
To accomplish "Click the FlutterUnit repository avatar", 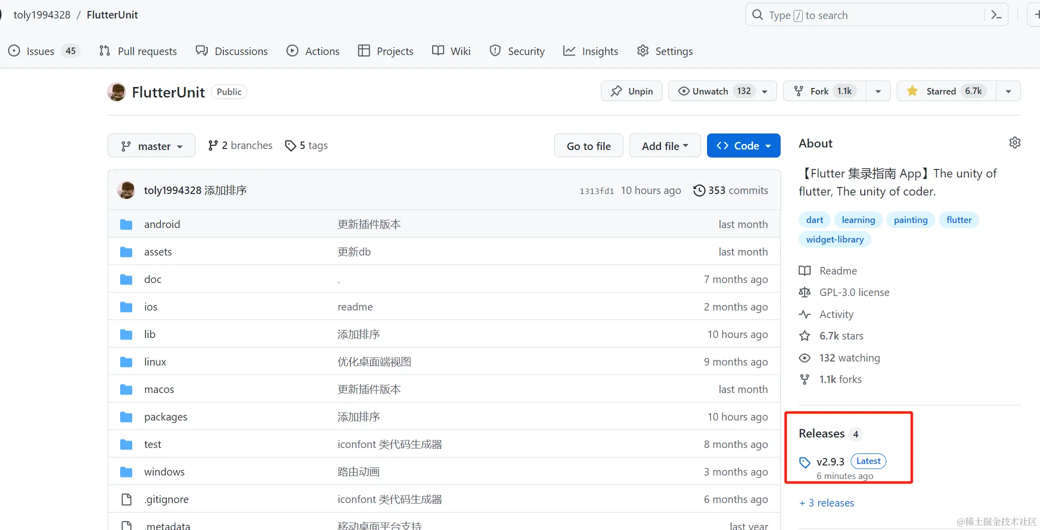I will pos(117,92).
